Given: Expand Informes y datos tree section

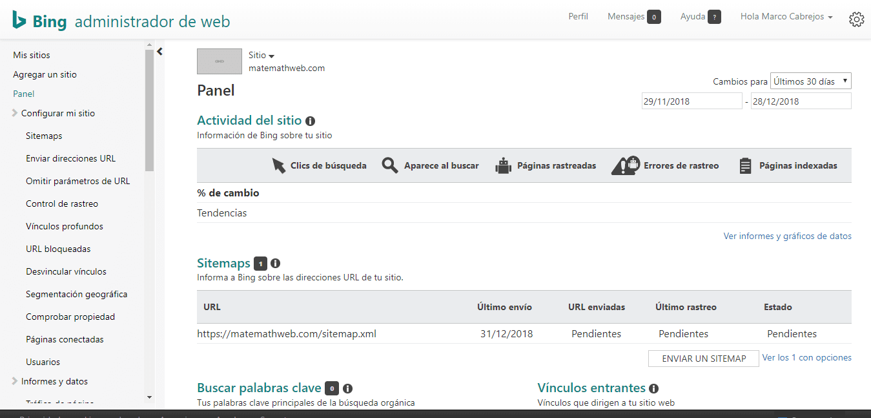Looking at the screenshot, I should point(15,381).
